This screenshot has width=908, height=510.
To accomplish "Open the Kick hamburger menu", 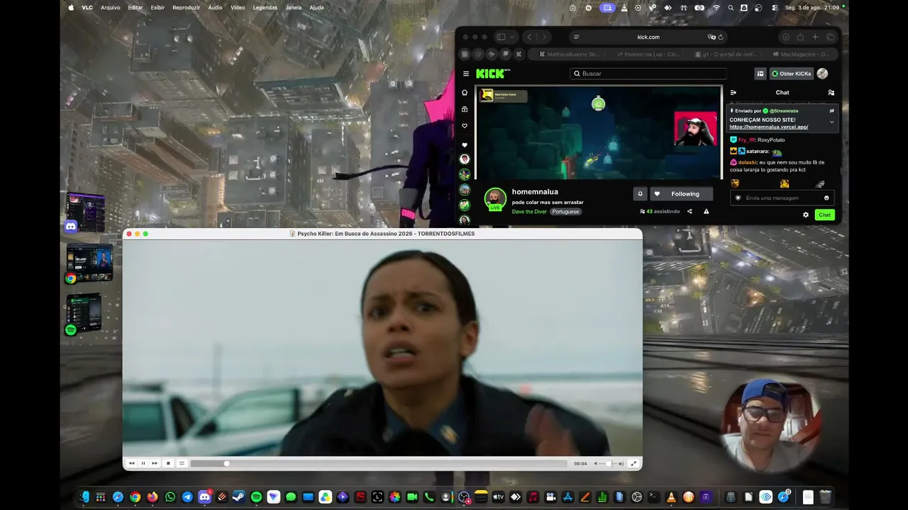I will click(x=466, y=74).
